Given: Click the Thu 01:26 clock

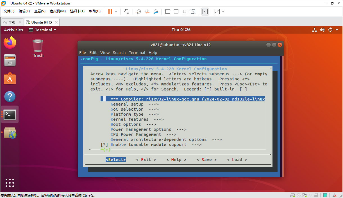Looking at the screenshot, I should 181,30.
